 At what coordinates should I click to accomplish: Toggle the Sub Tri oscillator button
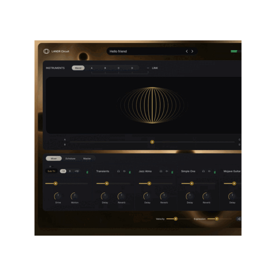point(52,171)
